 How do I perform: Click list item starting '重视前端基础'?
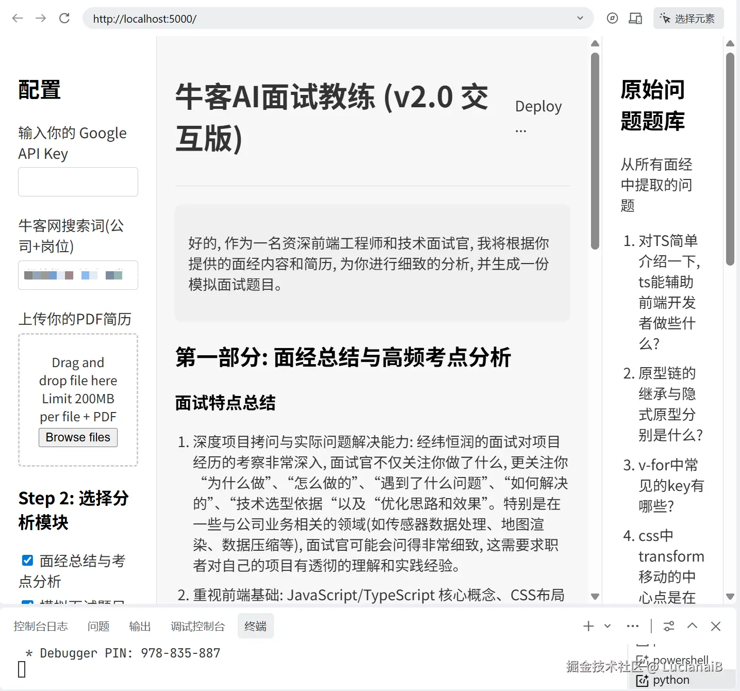[379, 595]
